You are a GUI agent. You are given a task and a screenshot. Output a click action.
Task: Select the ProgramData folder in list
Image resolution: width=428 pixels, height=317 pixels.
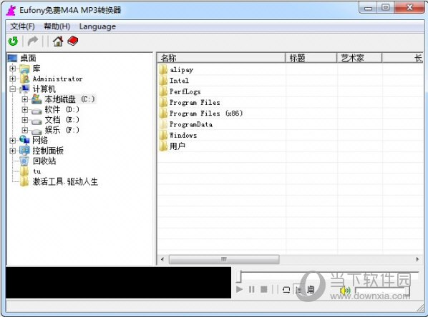point(191,124)
